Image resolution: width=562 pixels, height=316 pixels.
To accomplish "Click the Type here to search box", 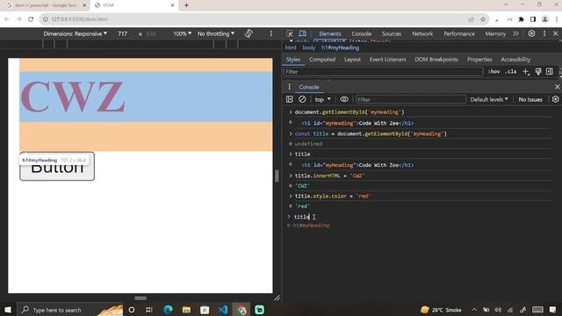I will 70,310.
